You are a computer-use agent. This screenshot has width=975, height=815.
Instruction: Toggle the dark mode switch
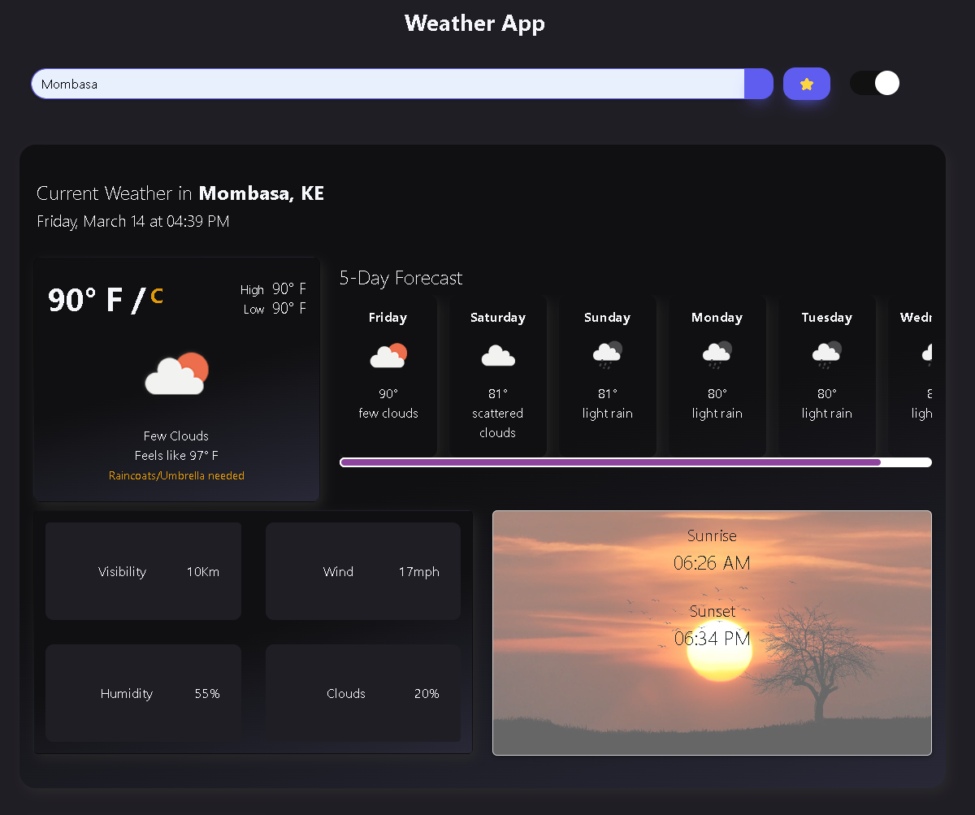(x=874, y=83)
